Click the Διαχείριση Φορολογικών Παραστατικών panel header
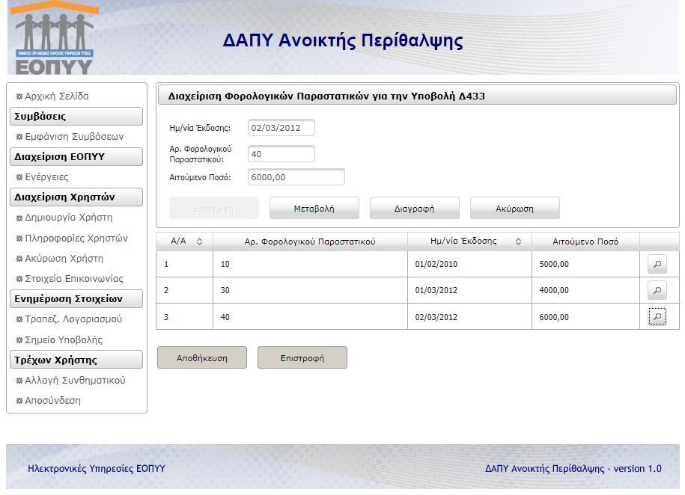This screenshot has width=685, height=495. point(416,96)
